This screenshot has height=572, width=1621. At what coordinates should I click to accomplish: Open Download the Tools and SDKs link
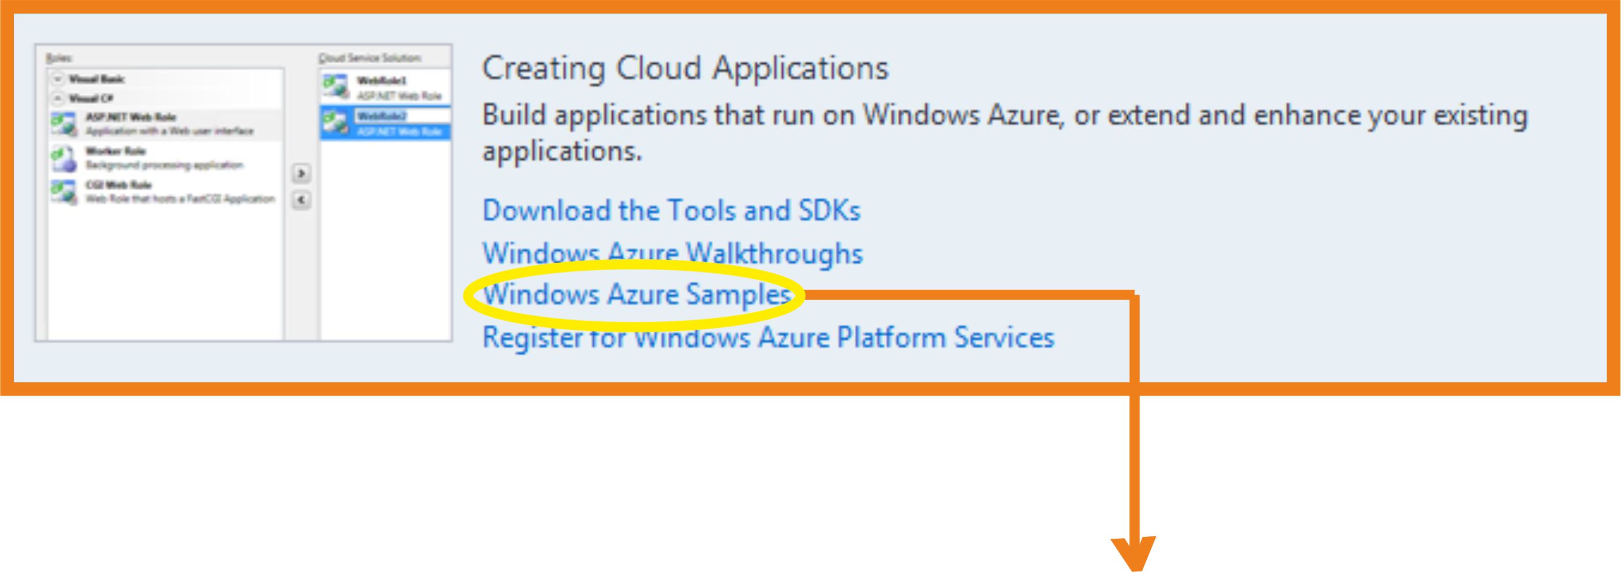[x=671, y=211]
